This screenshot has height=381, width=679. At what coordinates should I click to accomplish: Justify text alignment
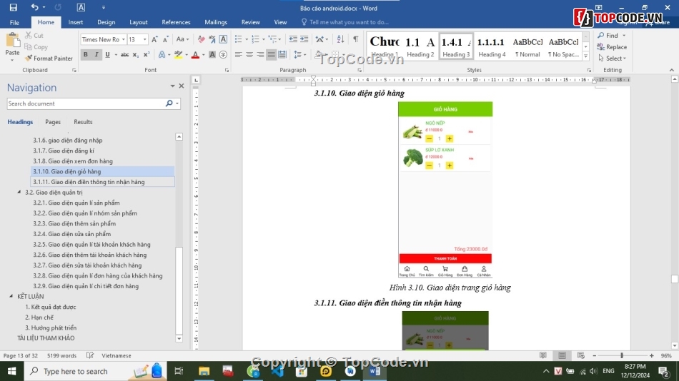[271, 54]
